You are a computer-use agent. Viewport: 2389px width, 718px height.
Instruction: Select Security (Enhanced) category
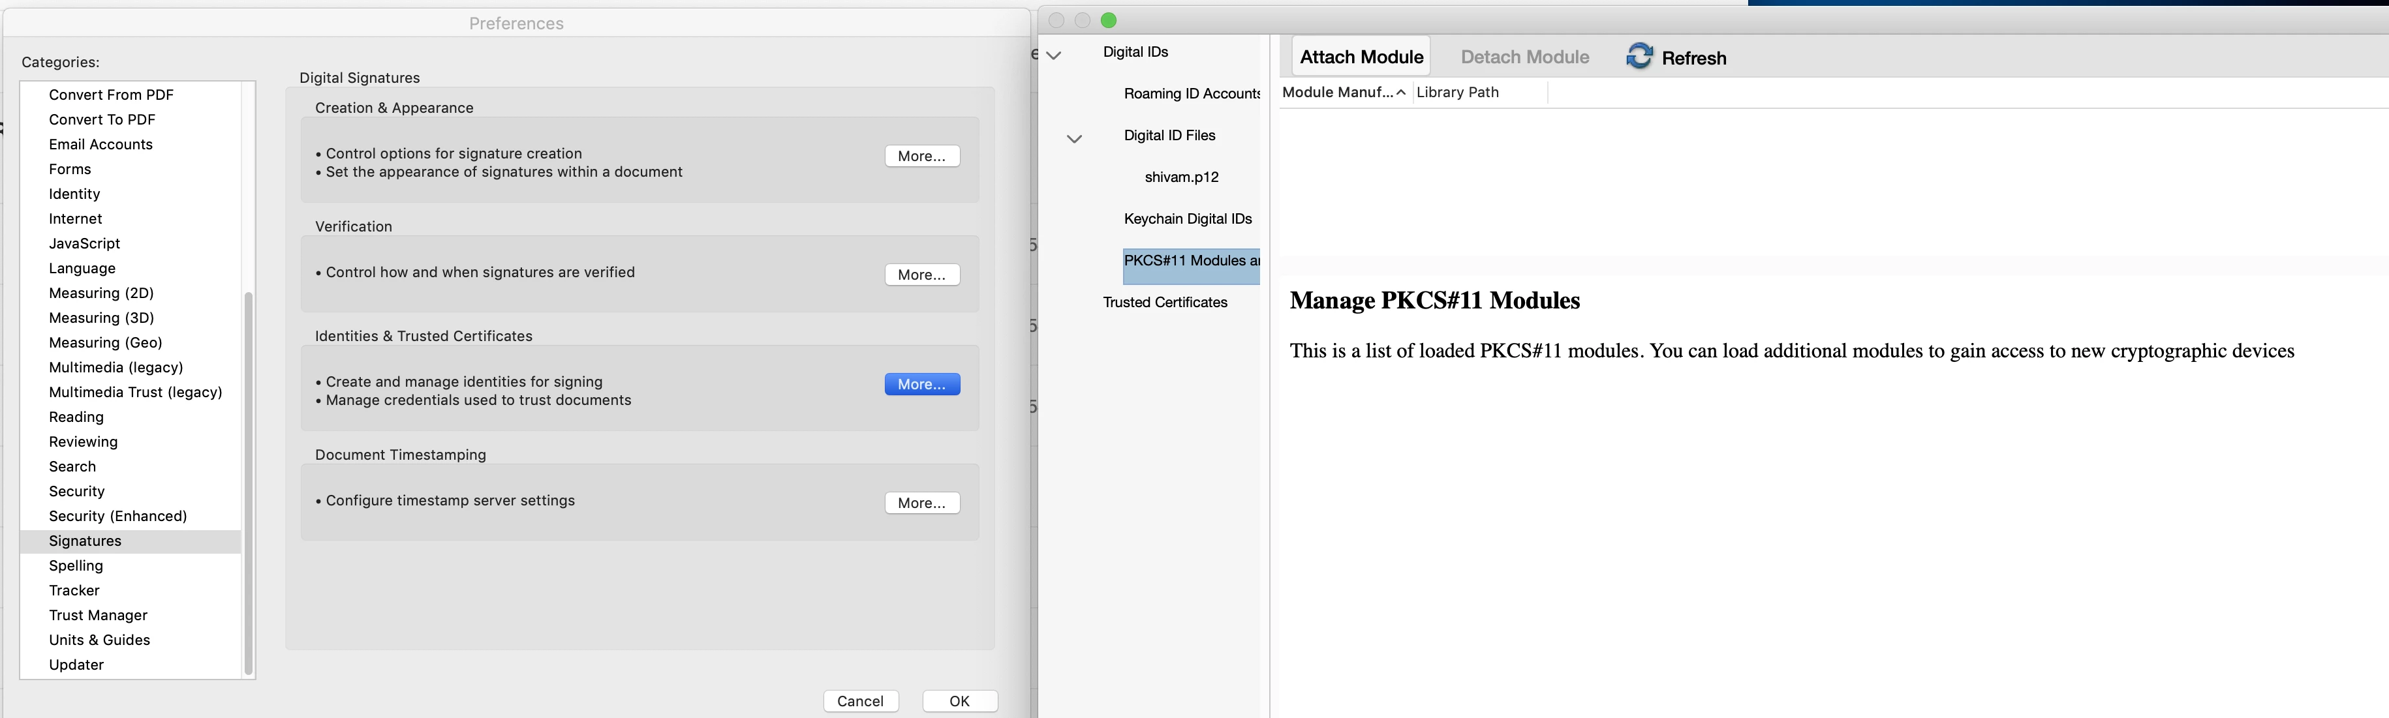coord(117,516)
